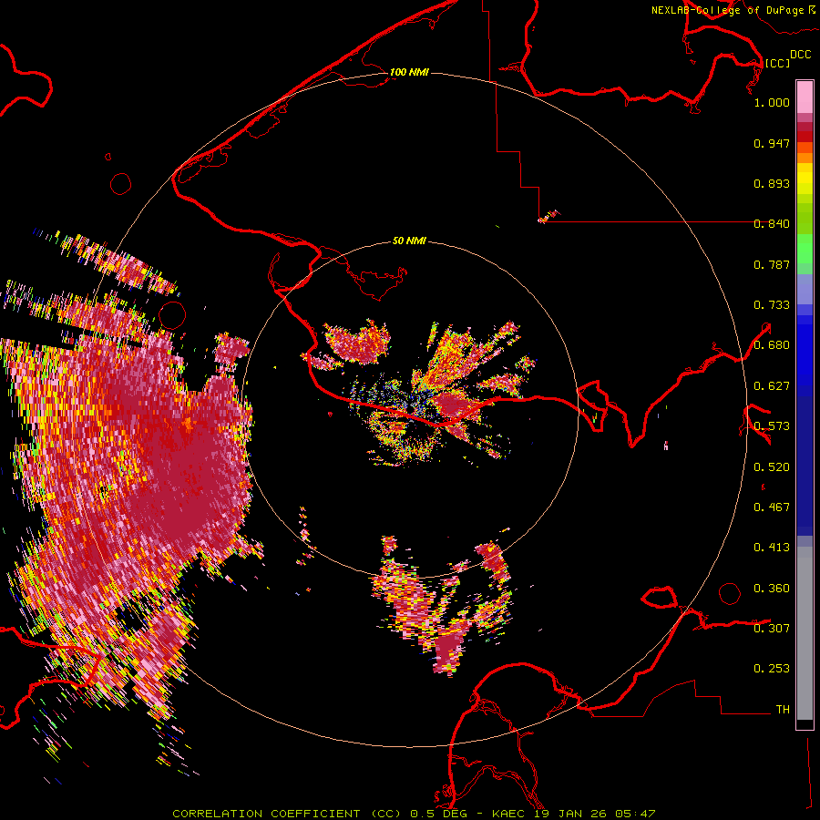820x820 pixels.
Task: Click the 0.573 value on color scale
Action: 772,426
